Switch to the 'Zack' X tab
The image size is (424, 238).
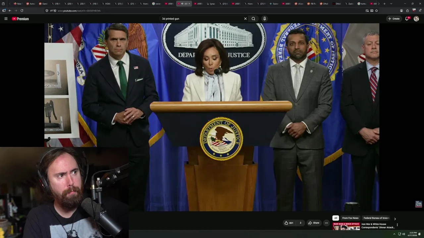[349, 4]
